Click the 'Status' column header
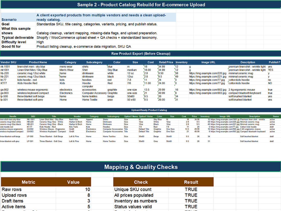Viewport: 281px width, 211px height. coord(276,116)
